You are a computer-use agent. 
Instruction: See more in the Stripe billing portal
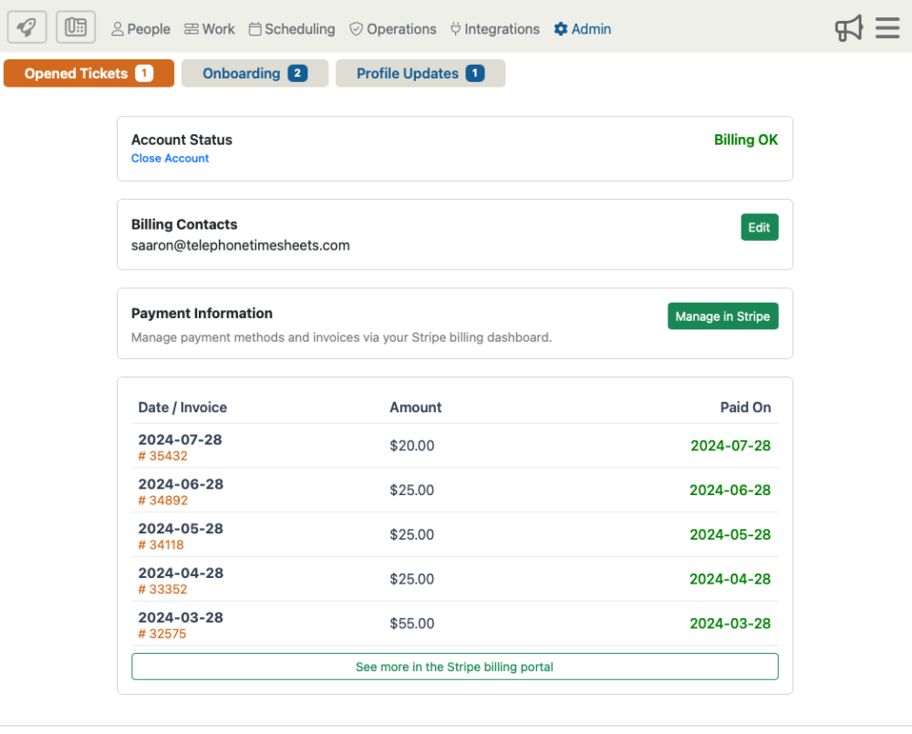click(x=454, y=667)
